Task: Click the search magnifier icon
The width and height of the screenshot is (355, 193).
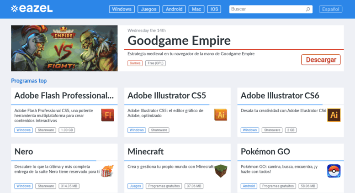Action: tap(307, 9)
